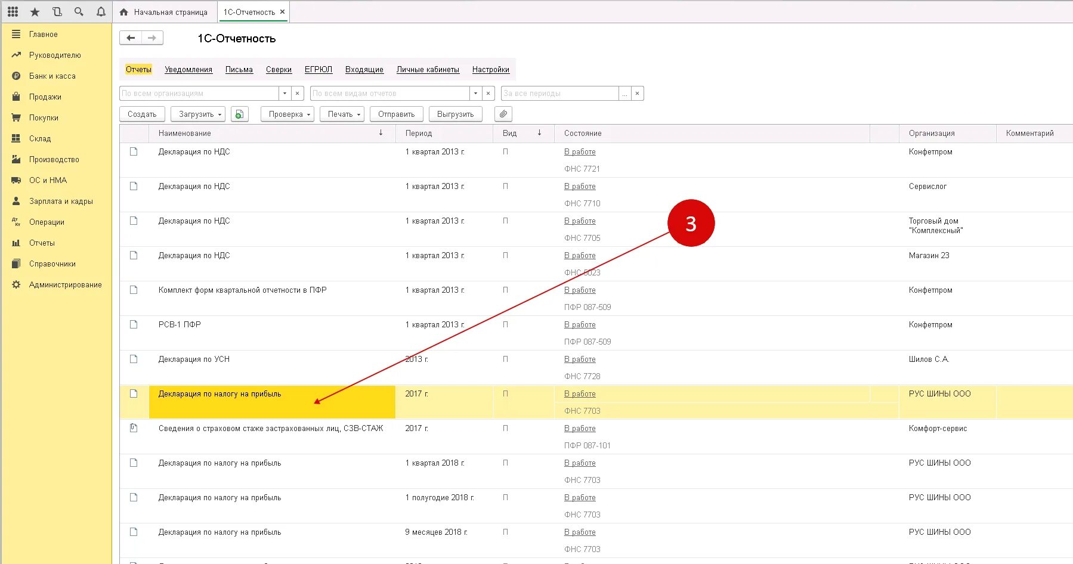Open Настройки tab

491,69
